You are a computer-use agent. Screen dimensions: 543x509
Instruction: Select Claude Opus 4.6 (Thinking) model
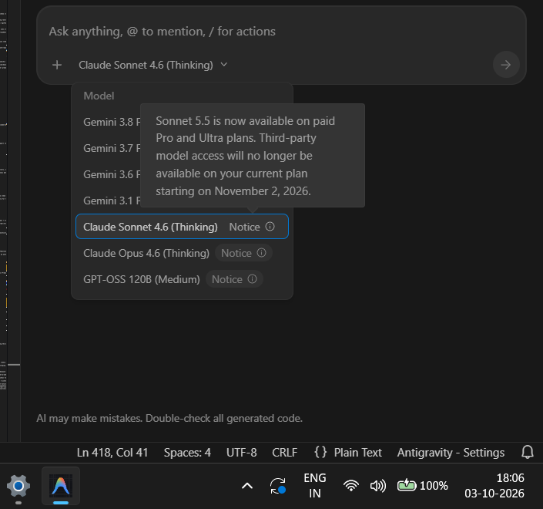(182, 253)
